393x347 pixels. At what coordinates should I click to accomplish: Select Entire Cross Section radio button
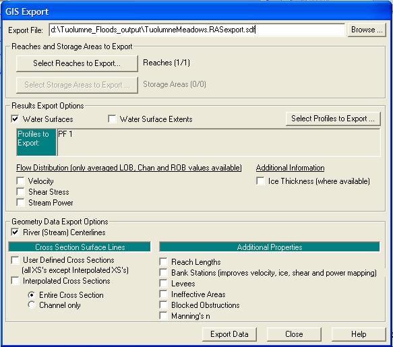click(x=32, y=294)
